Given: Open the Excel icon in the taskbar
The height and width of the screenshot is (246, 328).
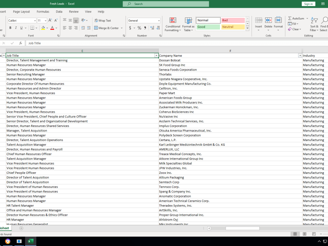Looking at the screenshot, I should [x=30, y=241].
